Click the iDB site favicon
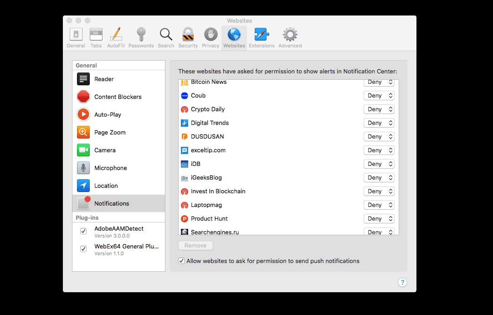This screenshot has width=493, height=315. pyautogui.click(x=185, y=164)
